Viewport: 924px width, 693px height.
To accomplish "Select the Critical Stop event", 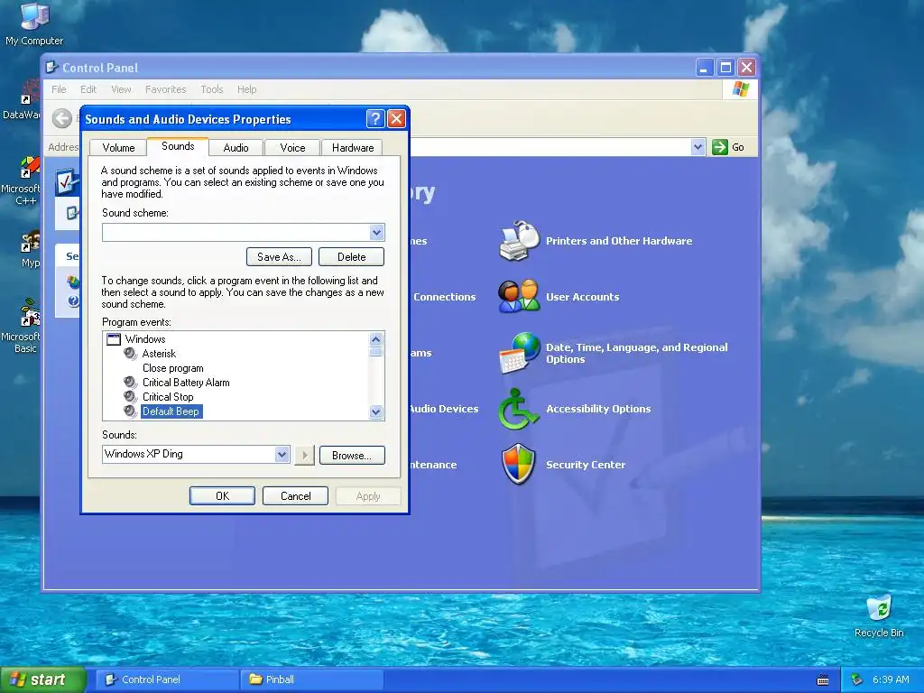I will [168, 397].
